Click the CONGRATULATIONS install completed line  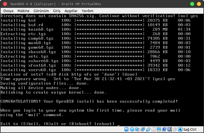point(89,101)
